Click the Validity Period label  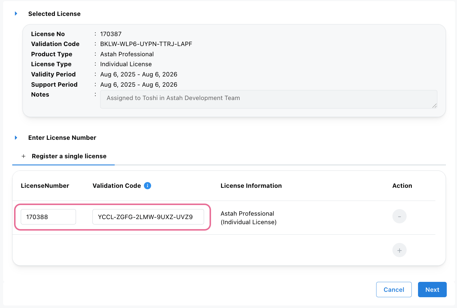tap(53, 74)
